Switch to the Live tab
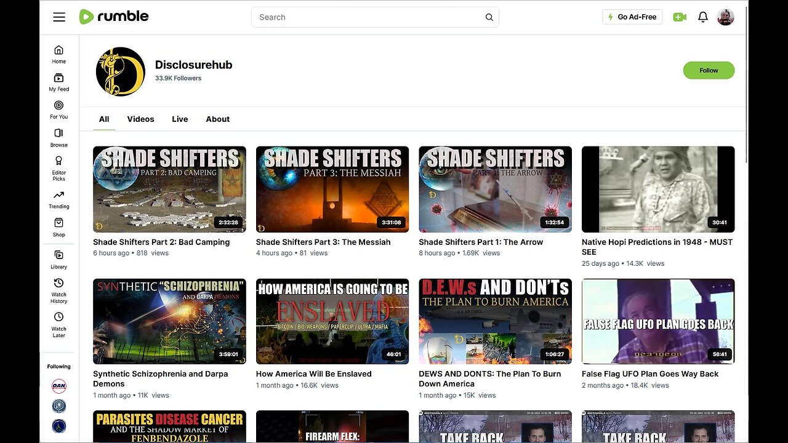This screenshot has width=788, height=443. click(x=180, y=119)
